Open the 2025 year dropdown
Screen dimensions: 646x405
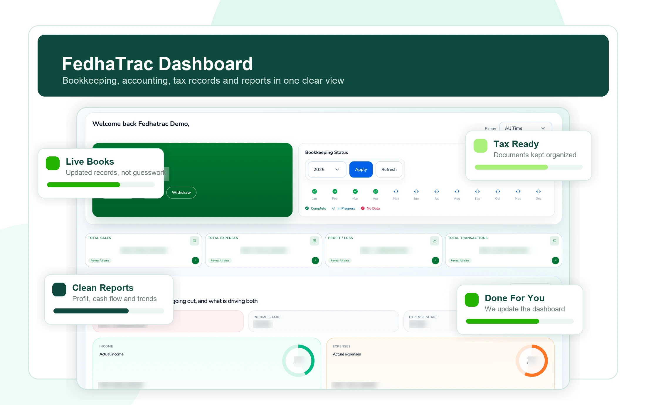coord(327,169)
